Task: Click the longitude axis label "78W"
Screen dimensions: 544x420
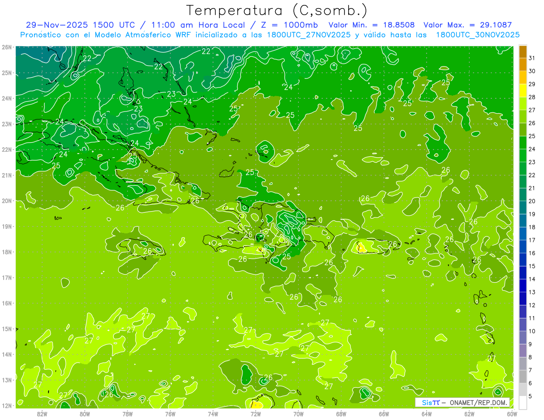Action: tap(127, 414)
